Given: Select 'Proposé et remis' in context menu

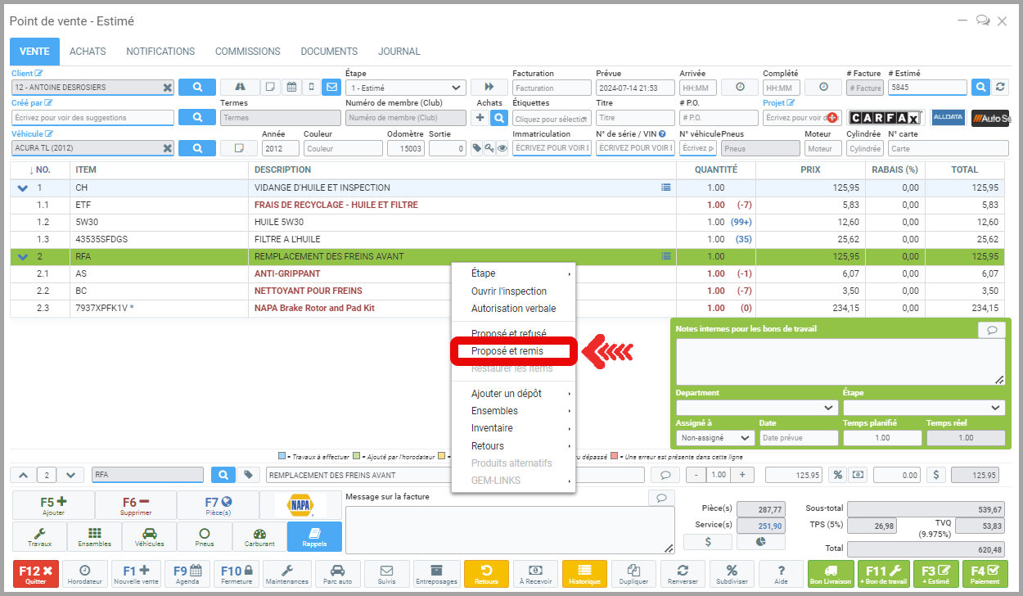Looking at the screenshot, I should point(507,351).
